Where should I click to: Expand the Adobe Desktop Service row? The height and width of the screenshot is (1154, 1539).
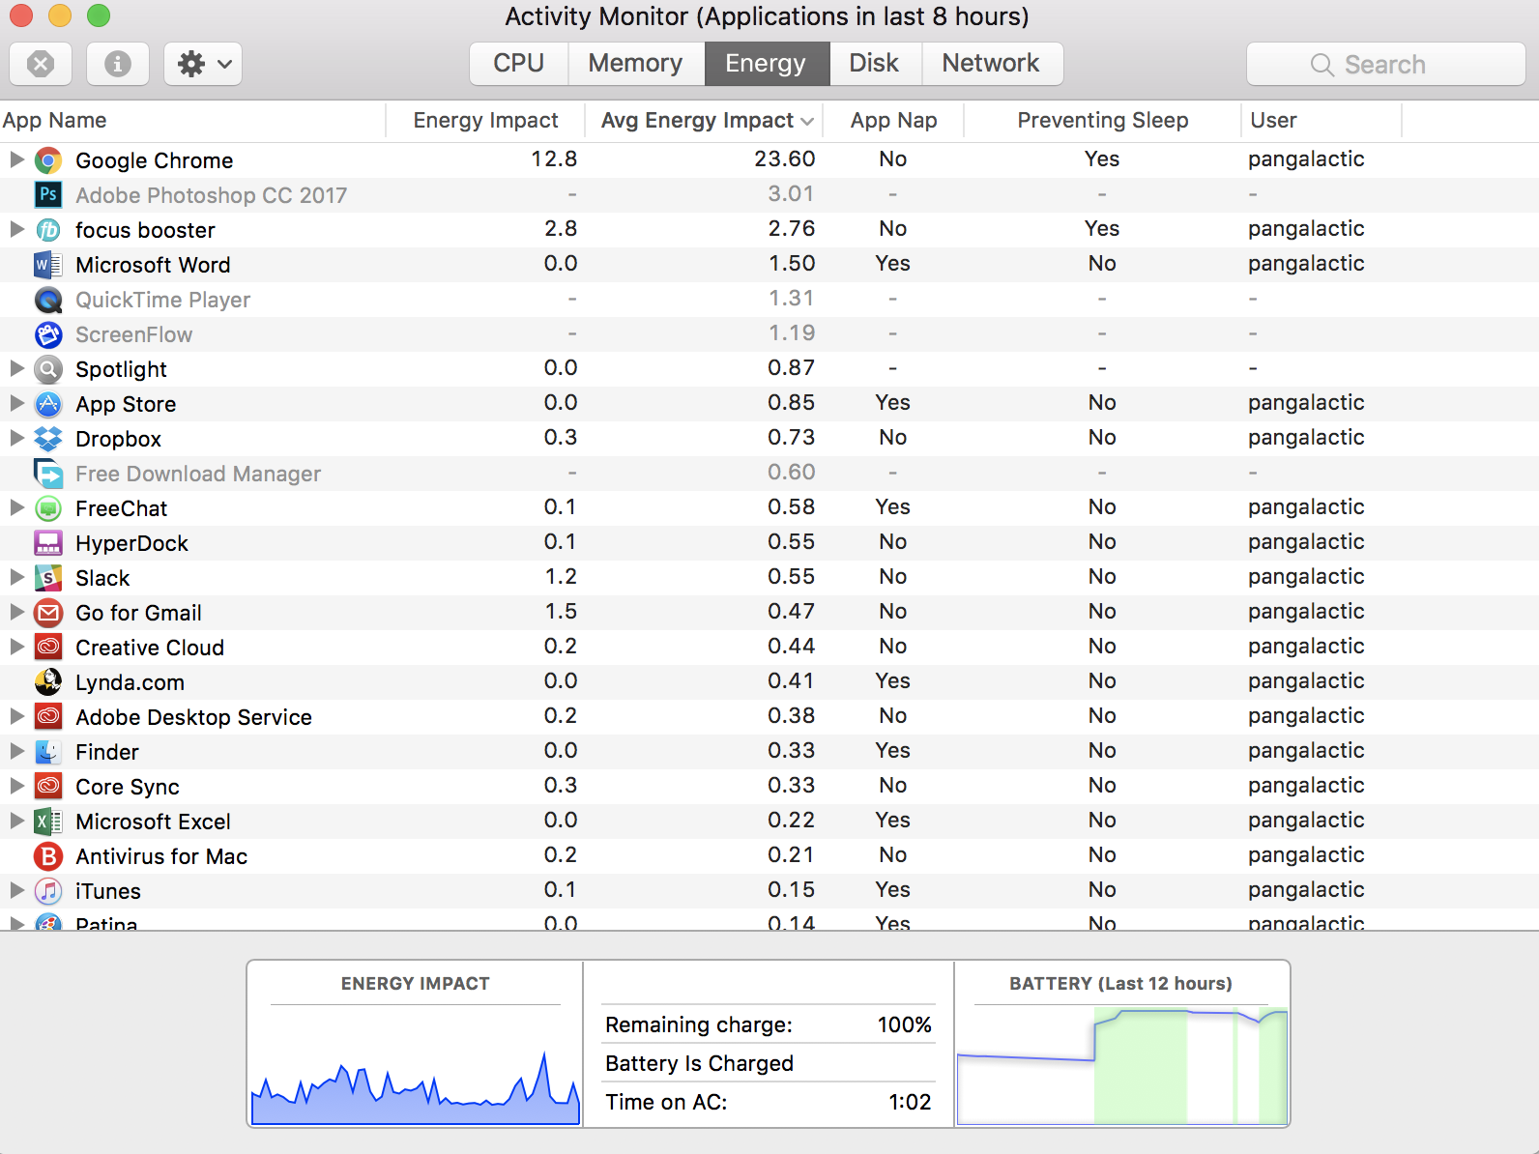point(16,716)
